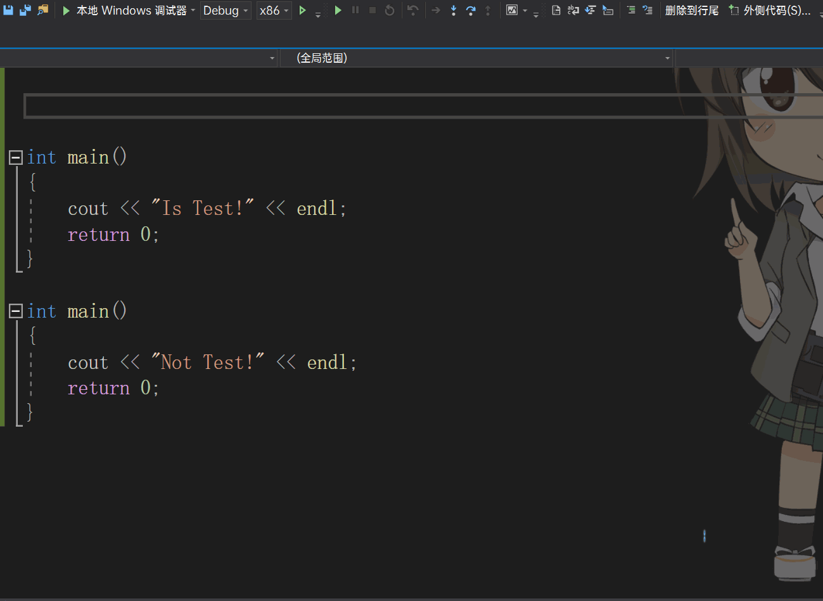Viewport: 823px width, 601px height.
Task: Click the Step Into icon
Action: pyautogui.click(x=454, y=10)
